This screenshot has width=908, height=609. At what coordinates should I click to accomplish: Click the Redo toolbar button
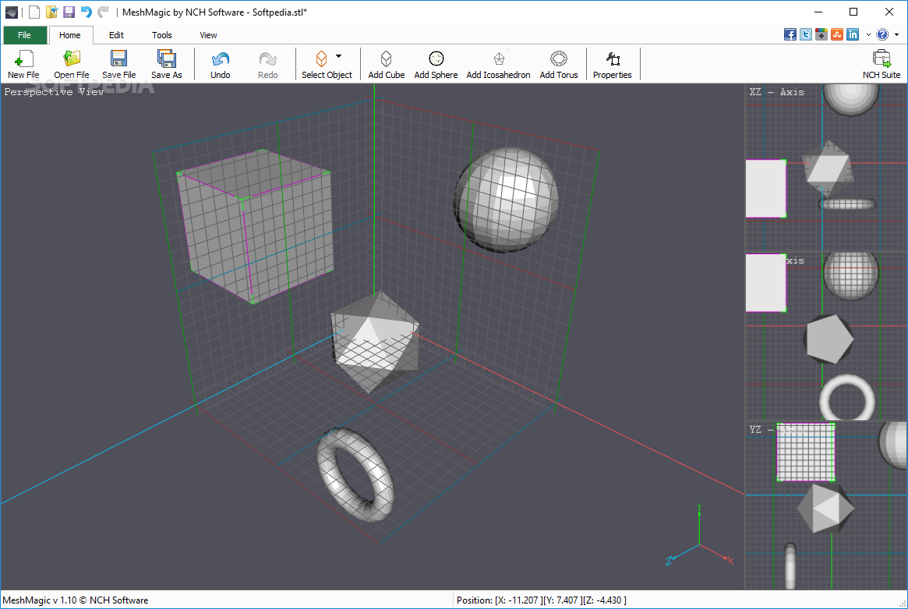267,64
